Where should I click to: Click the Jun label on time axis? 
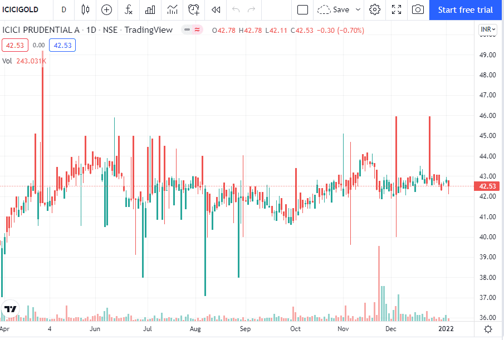coord(95,329)
